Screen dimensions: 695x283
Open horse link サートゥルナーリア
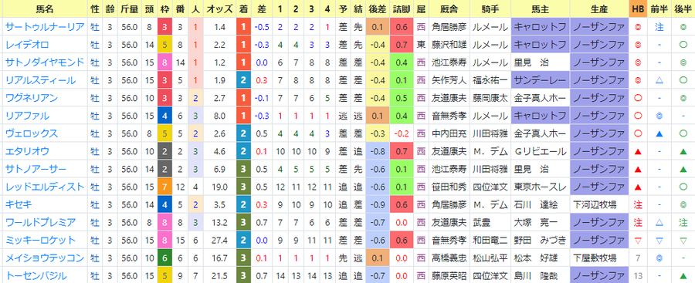coord(44,27)
